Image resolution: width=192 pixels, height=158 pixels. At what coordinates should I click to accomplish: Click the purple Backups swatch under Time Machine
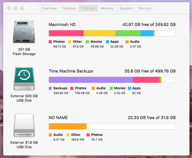[50, 88]
